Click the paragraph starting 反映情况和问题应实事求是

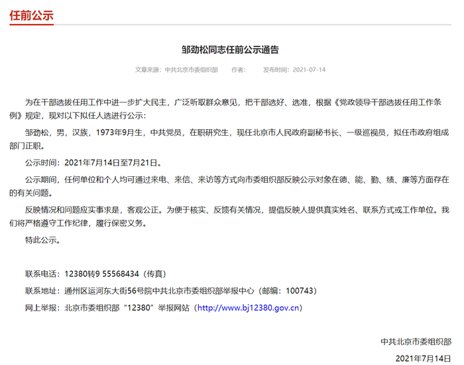[x=229, y=216]
